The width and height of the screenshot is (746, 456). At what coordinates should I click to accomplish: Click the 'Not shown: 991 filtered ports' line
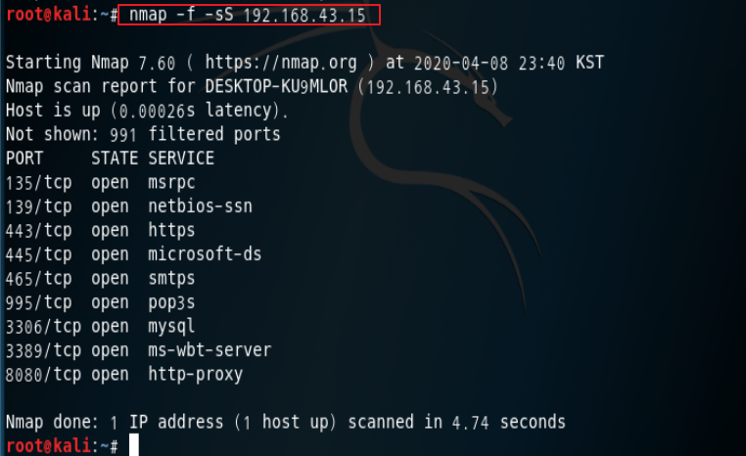pos(143,135)
